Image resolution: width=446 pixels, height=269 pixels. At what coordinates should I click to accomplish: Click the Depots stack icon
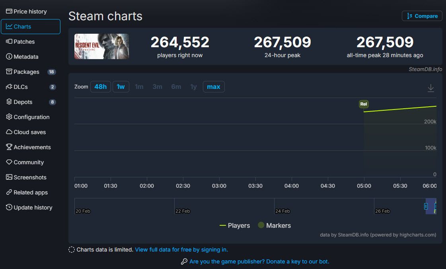pyautogui.click(x=9, y=102)
